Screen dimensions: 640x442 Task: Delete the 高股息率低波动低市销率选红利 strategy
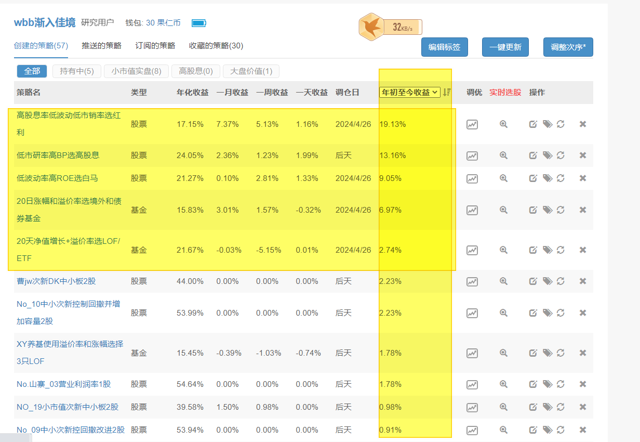[x=583, y=124]
